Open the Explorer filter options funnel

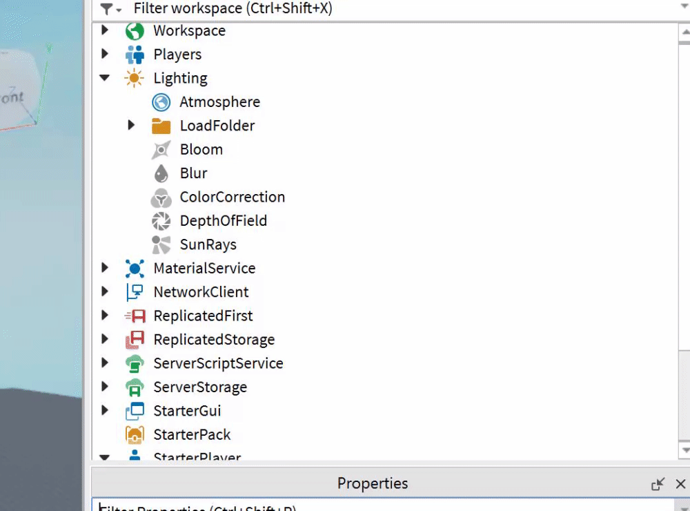(110, 8)
